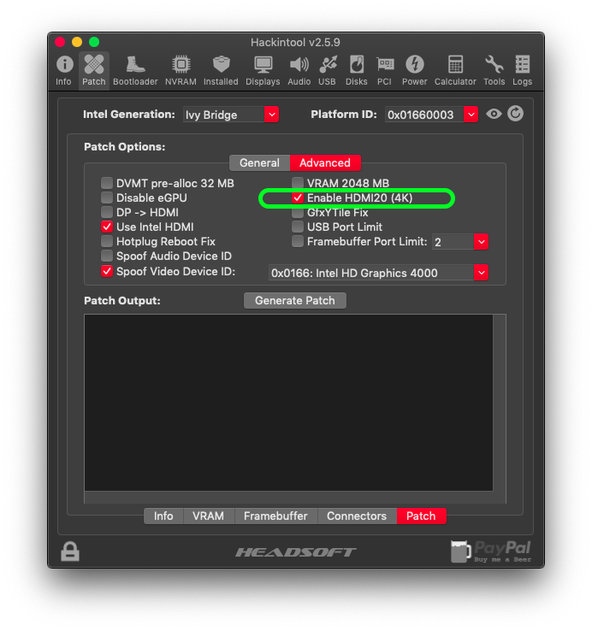Viewport: 592px width, 631px height.
Task: Select the Advanced patch options tab
Action: [x=325, y=163]
